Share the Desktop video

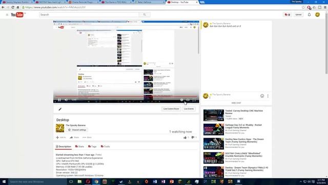click(74, 137)
